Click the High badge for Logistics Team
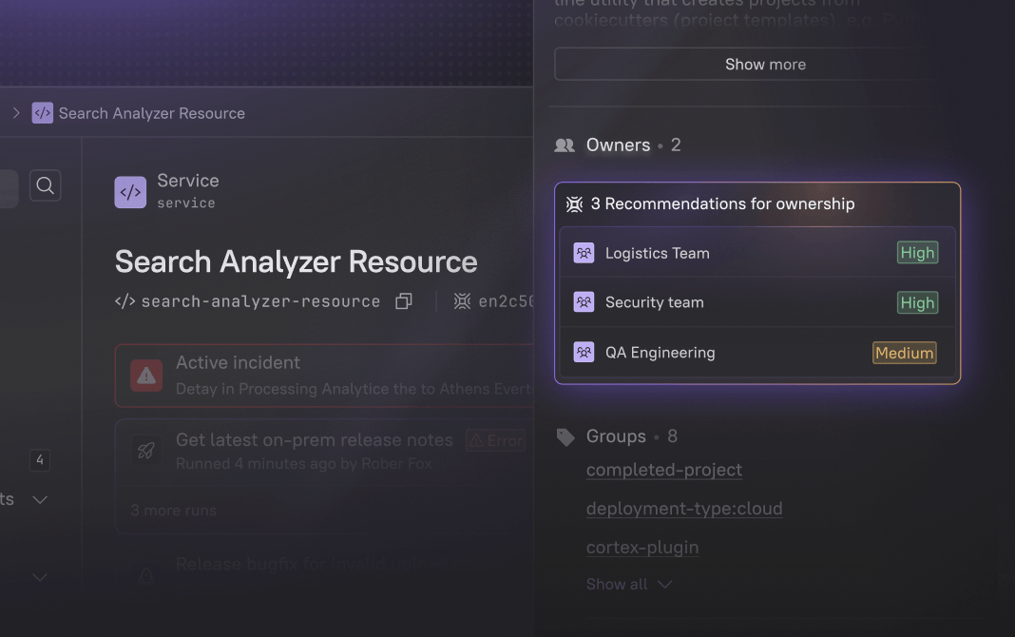 (x=917, y=253)
